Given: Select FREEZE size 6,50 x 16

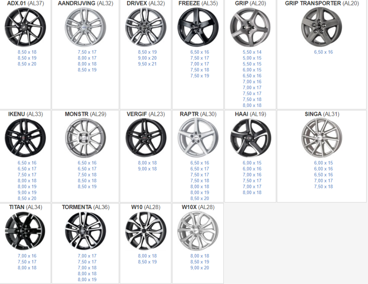Looking at the screenshot, I should click(x=200, y=52).
